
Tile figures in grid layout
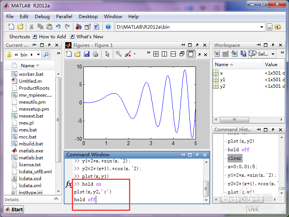click(156, 54)
